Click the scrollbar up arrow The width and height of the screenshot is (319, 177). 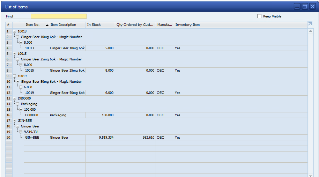pyautogui.click(x=311, y=31)
